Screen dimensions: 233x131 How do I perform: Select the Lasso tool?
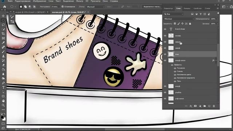point(3,25)
